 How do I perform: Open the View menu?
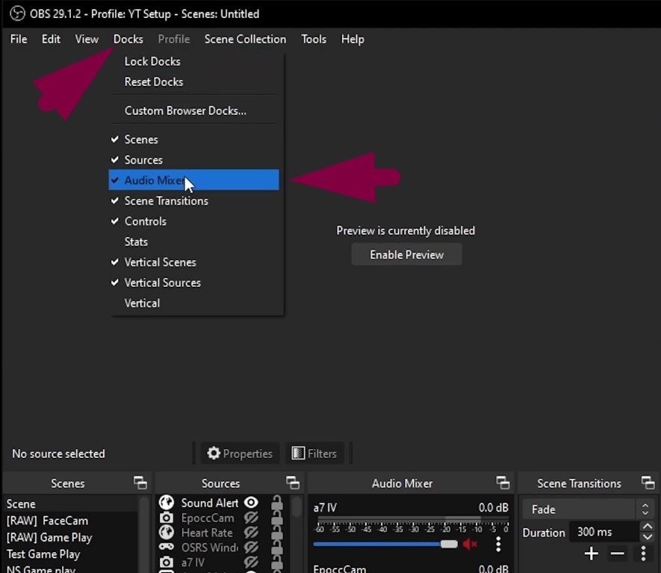tap(87, 39)
